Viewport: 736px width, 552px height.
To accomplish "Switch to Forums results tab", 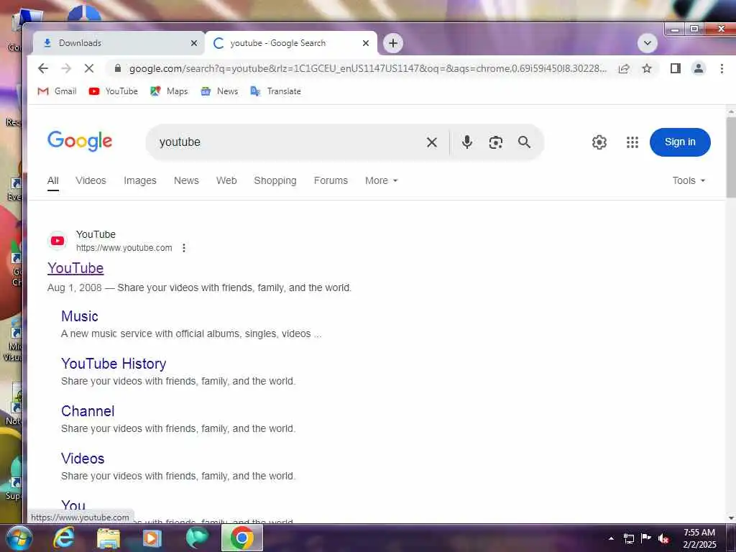I will coord(331,180).
